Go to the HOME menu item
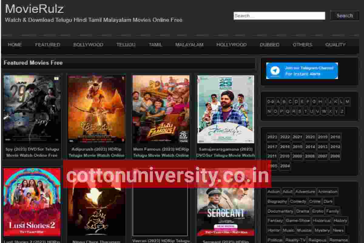The width and height of the screenshot is (364, 243). click(15, 45)
